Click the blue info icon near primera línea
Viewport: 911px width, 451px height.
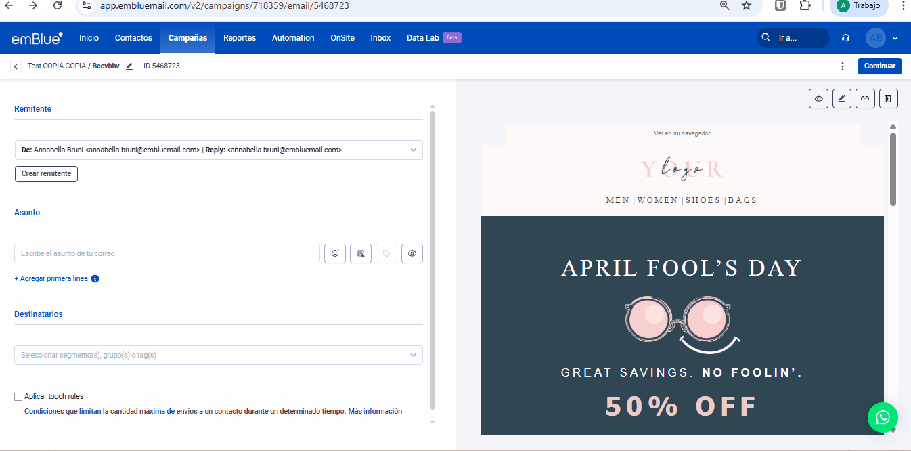click(95, 279)
